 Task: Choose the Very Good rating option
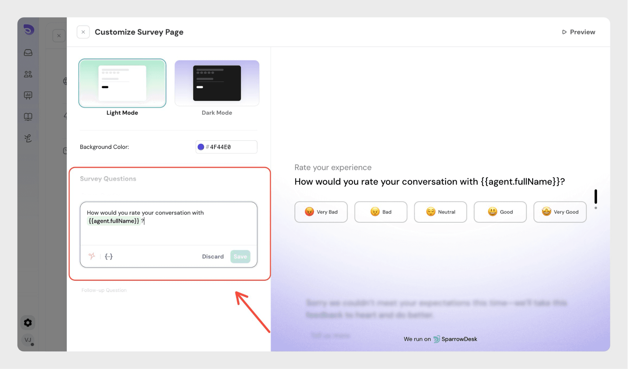click(560, 212)
